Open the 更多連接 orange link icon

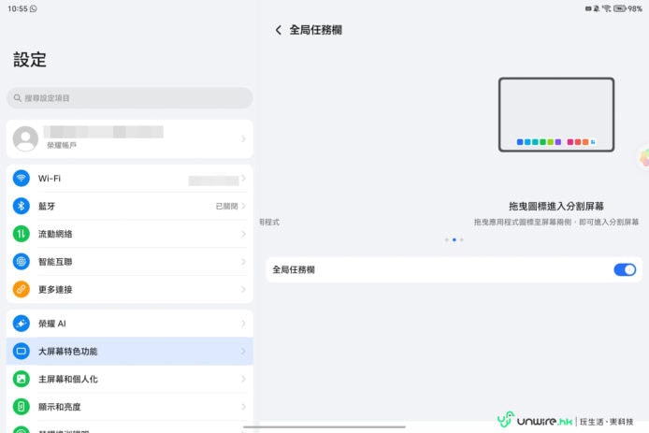(22, 289)
